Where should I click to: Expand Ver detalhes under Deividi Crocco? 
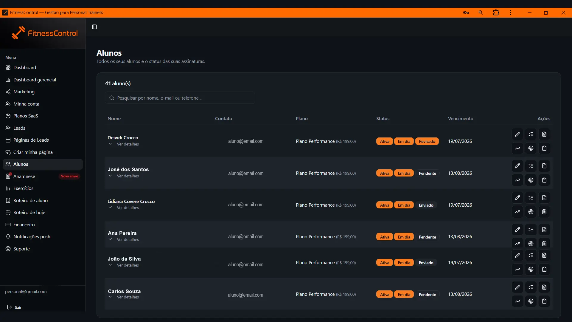[x=124, y=144]
